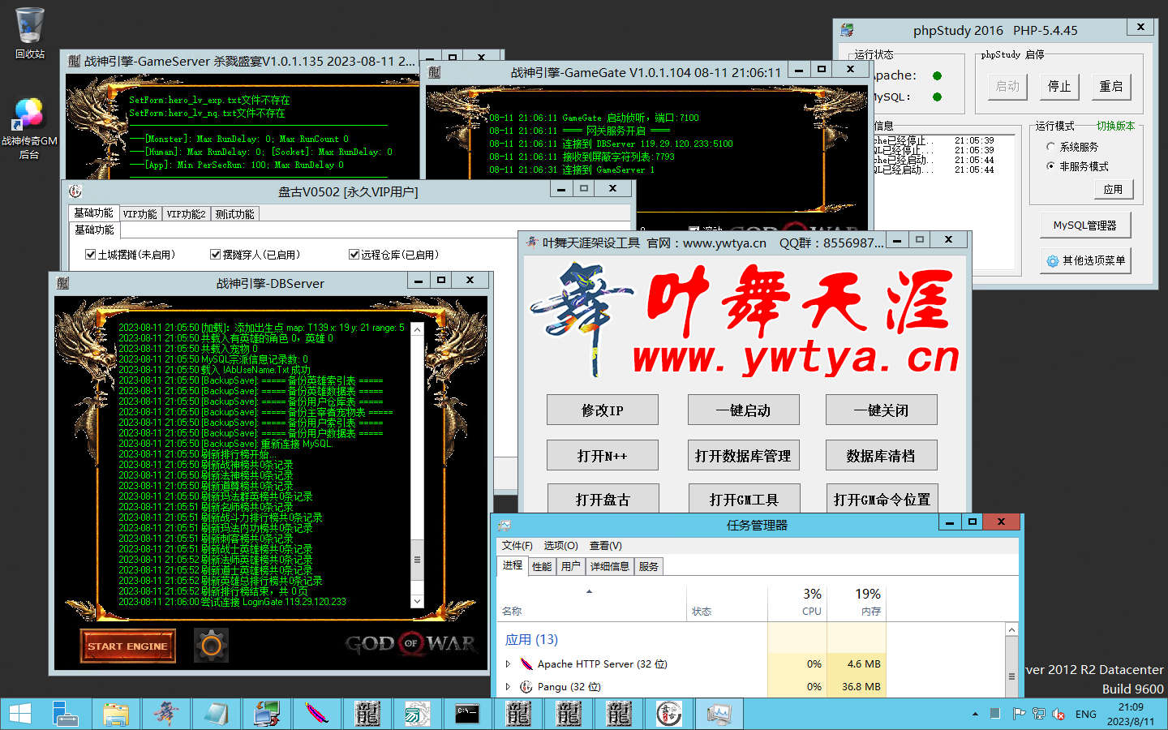
Task: Click the 一键启动 button
Action: [x=743, y=410]
